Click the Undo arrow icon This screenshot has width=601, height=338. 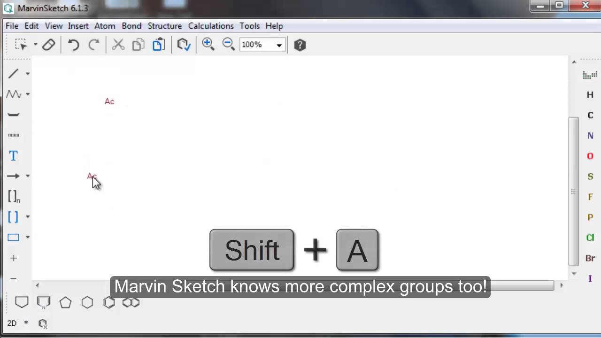tap(73, 45)
